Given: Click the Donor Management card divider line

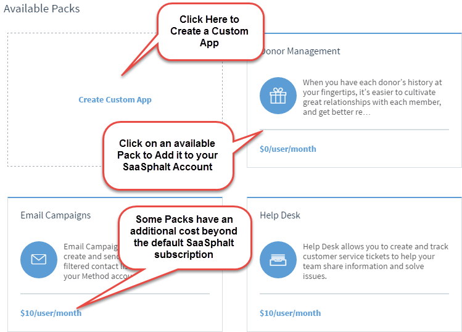Looking at the screenshot, I should click(x=354, y=130).
